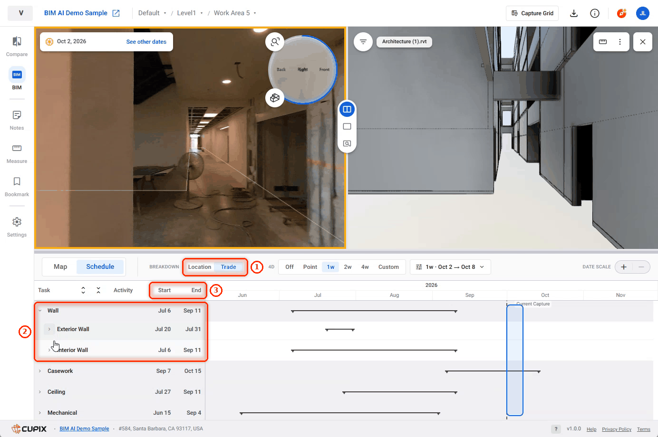The image size is (658, 437).
Task: Open the Bookmark panel
Action: (x=17, y=186)
